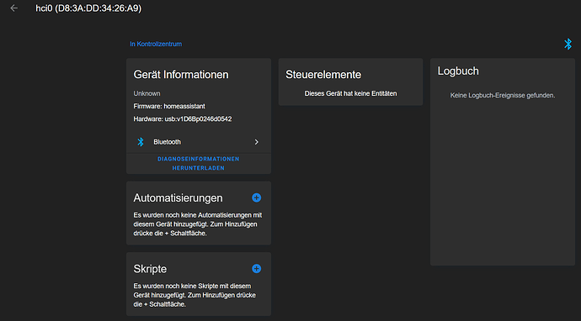This screenshot has height=321, width=581.
Task: Open the Bluetooth integration chevron
Action: click(257, 142)
